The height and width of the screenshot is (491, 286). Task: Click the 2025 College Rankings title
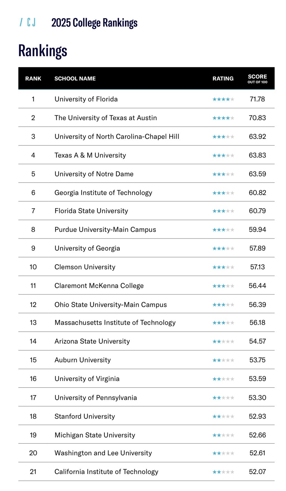point(94,23)
